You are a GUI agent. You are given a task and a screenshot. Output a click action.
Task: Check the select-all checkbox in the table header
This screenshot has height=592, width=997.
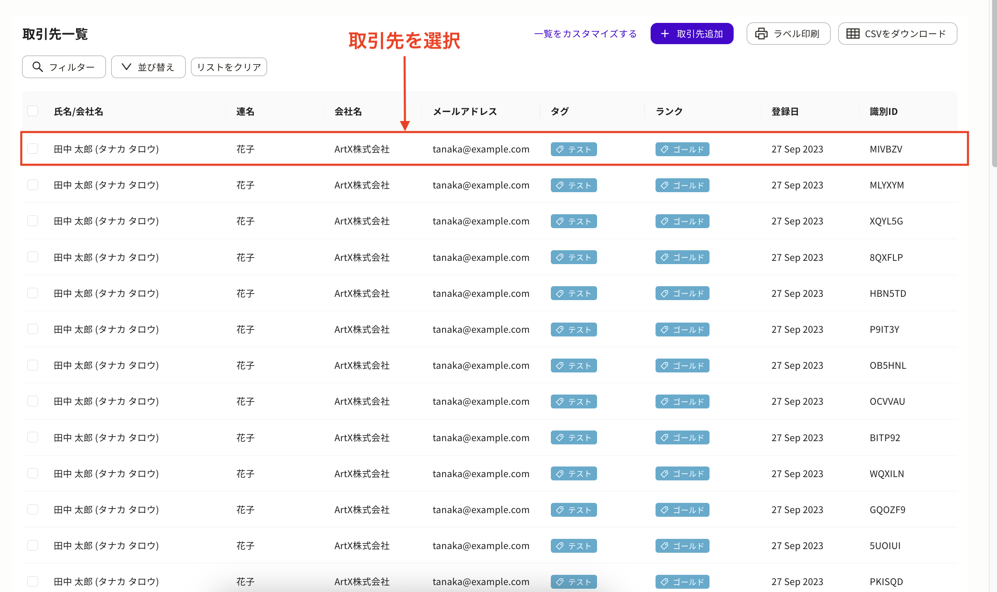[33, 111]
